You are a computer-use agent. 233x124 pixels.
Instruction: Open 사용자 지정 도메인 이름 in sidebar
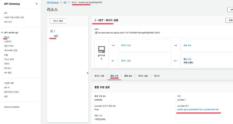[x=14, y=17]
